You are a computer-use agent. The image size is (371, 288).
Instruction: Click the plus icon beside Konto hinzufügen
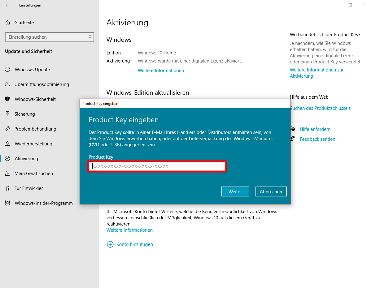pos(110,244)
